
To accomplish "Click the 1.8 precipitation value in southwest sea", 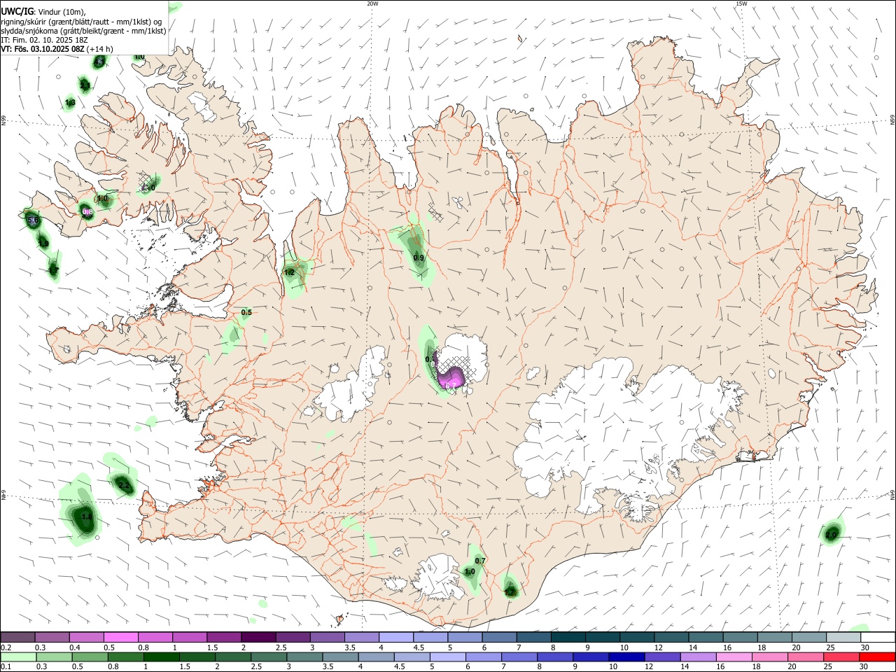I will (87, 517).
